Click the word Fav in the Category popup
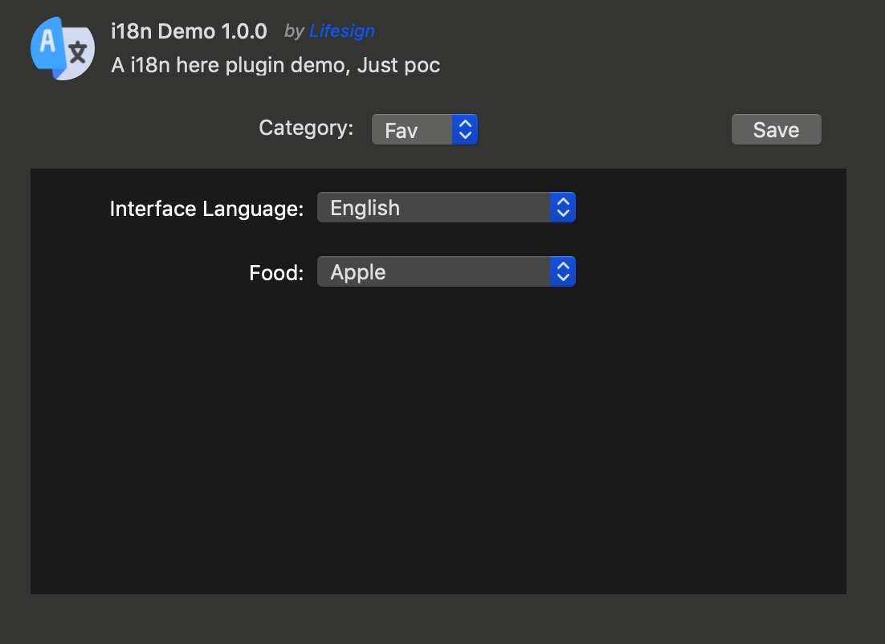885x644 pixels. [401, 130]
